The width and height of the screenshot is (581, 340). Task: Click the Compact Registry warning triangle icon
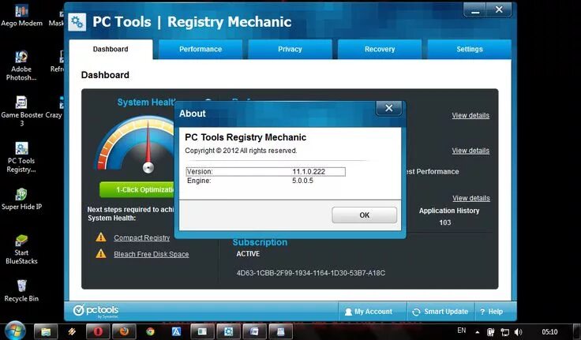(101, 237)
